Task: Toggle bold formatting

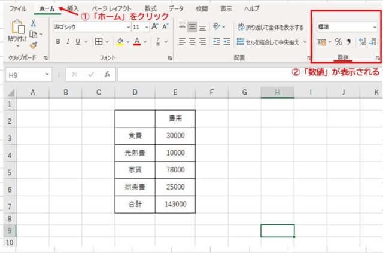Action: [58, 41]
